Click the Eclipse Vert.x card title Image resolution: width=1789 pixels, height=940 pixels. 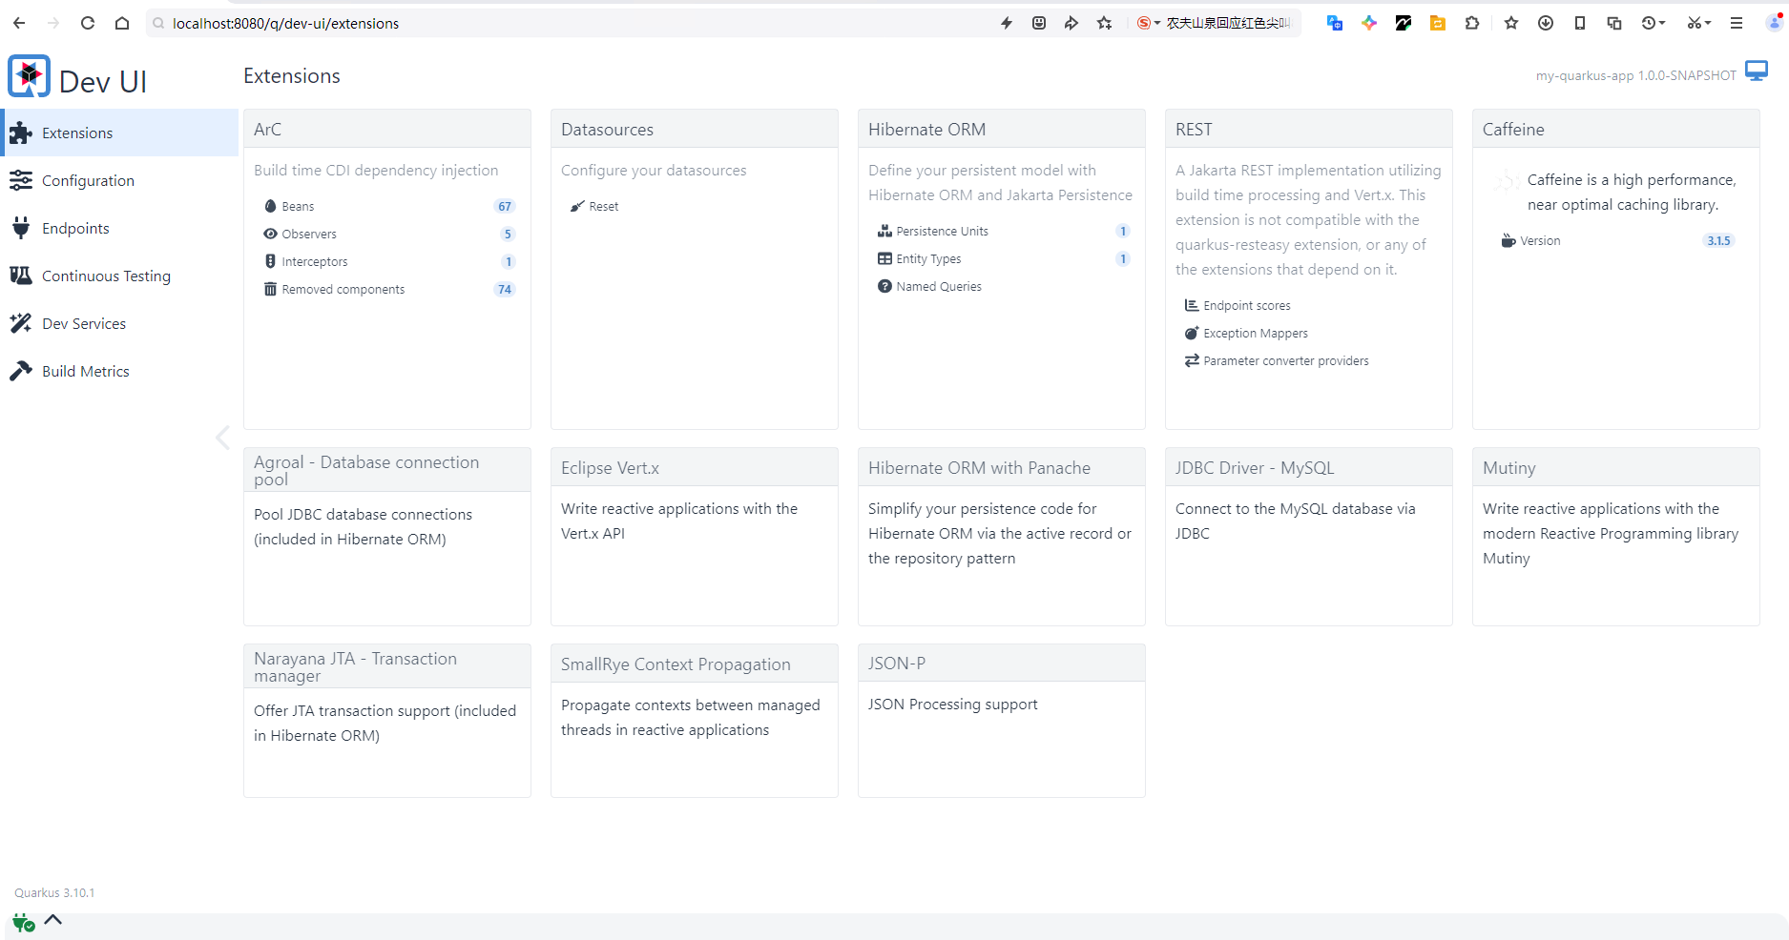610,467
